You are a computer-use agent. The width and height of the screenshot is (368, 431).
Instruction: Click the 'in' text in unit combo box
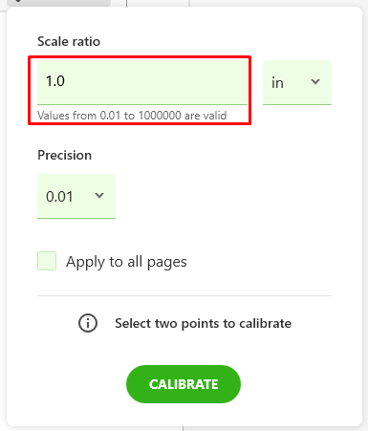pyautogui.click(x=277, y=83)
